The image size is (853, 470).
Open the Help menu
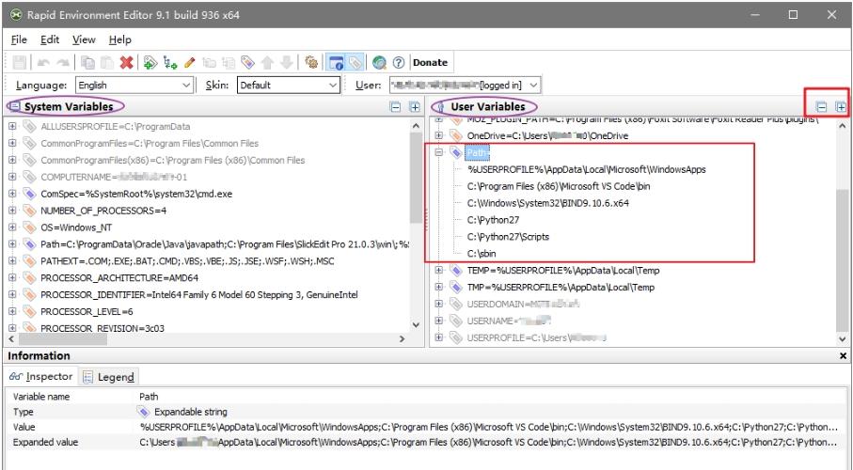119,39
